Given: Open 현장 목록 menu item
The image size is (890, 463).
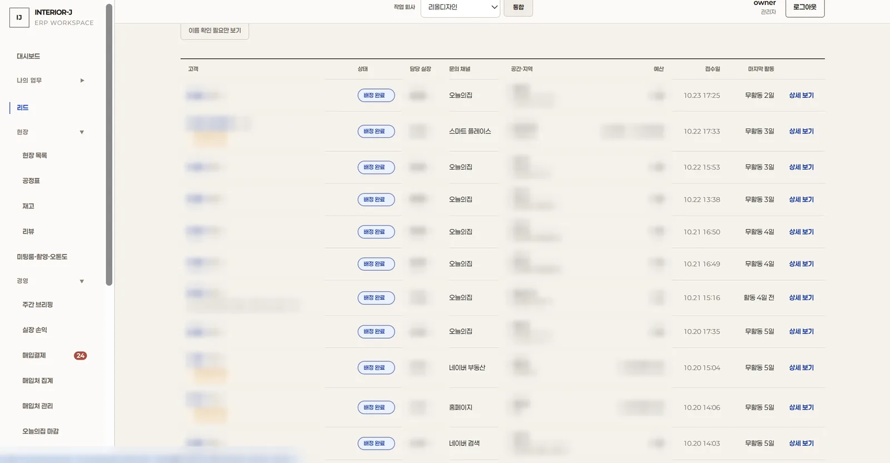Looking at the screenshot, I should pos(34,156).
